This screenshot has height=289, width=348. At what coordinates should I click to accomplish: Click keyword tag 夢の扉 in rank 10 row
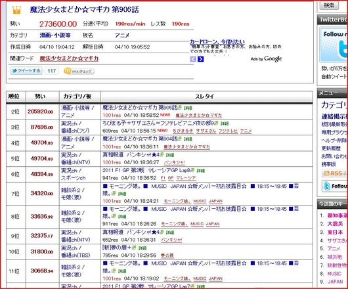[167, 256]
